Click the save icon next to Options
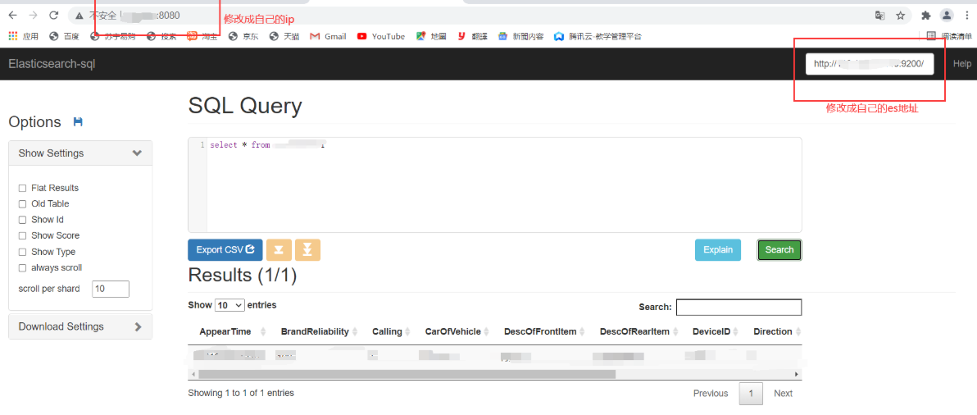 (78, 121)
